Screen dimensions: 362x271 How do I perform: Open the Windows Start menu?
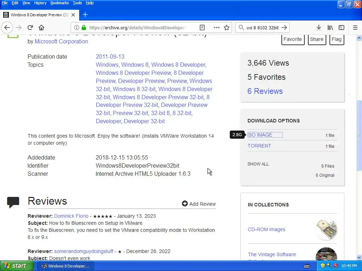coord(16,266)
